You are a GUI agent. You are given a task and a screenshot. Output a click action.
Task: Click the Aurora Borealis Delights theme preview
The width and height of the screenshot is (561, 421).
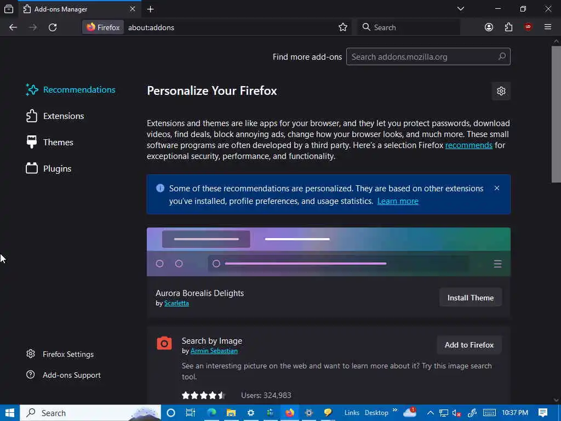point(329,252)
